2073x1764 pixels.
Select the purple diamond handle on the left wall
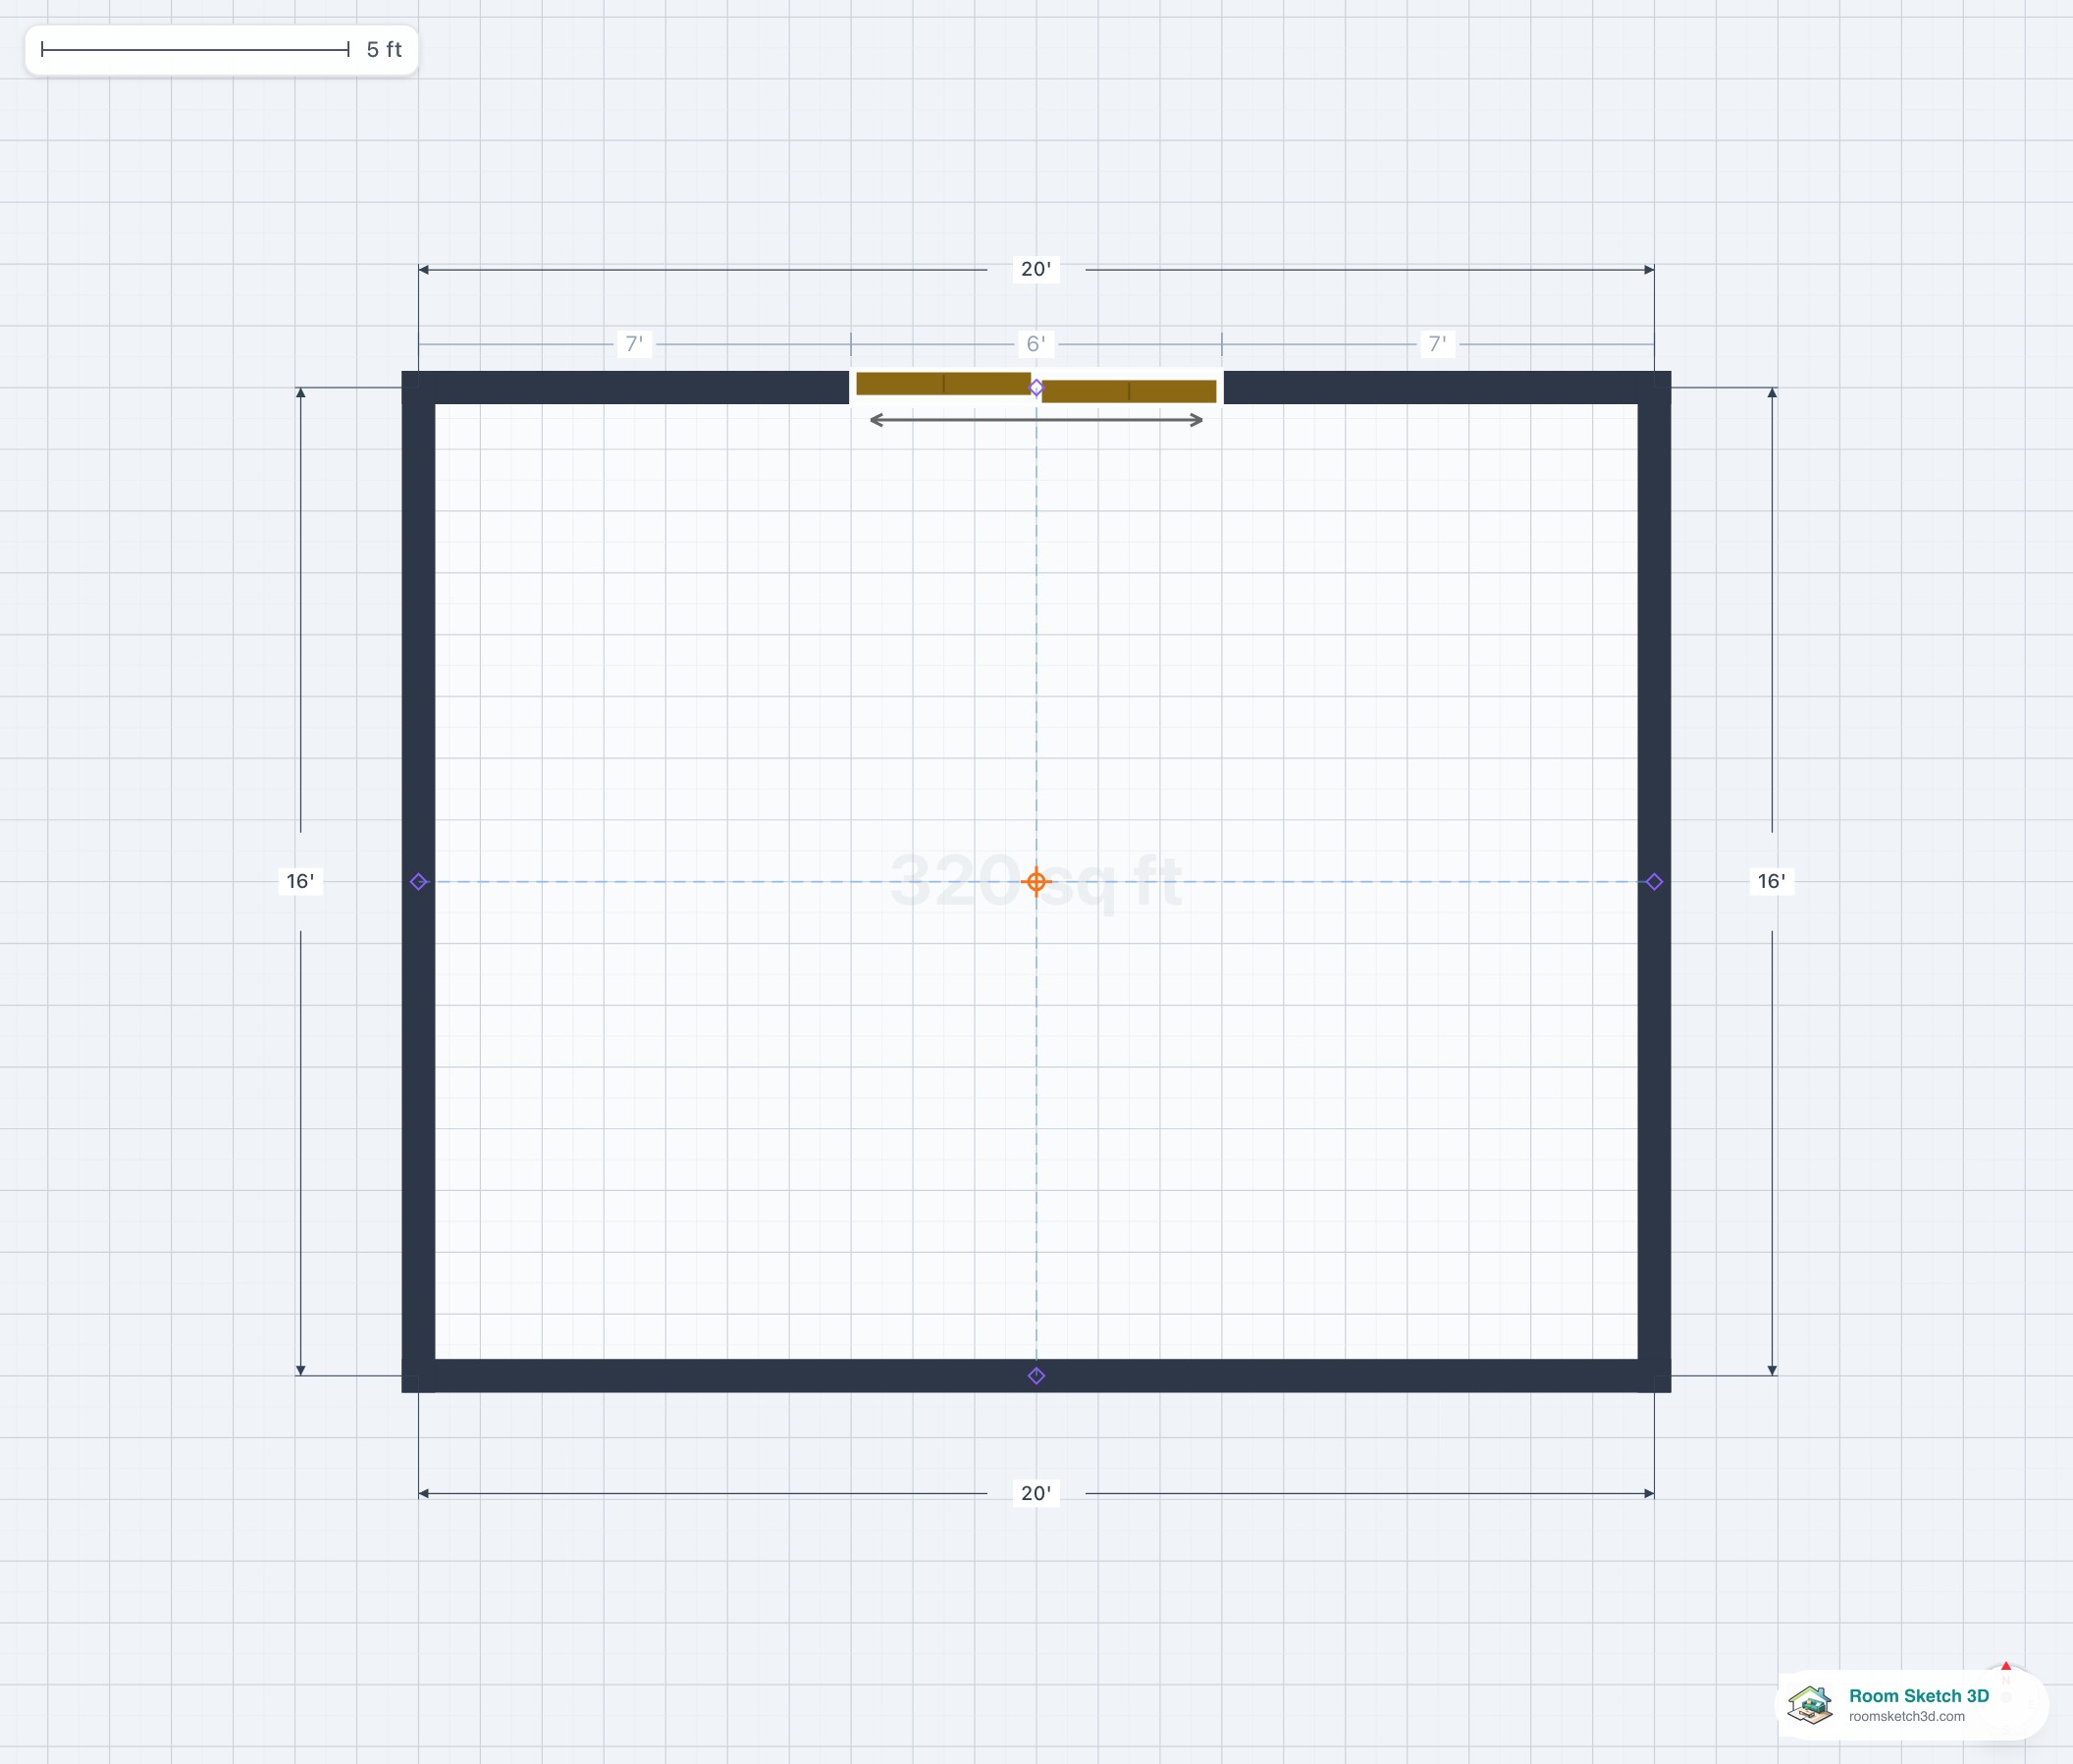pos(418,881)
